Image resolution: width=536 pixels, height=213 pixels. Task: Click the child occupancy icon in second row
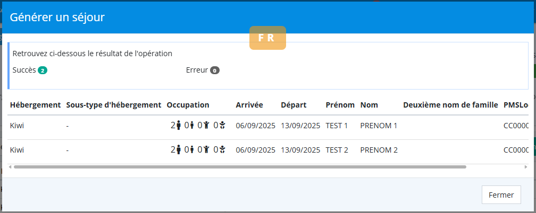click(x=206, y=150)
